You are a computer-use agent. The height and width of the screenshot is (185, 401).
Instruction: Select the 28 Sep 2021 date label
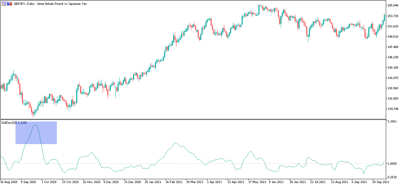tap(381, 182)
